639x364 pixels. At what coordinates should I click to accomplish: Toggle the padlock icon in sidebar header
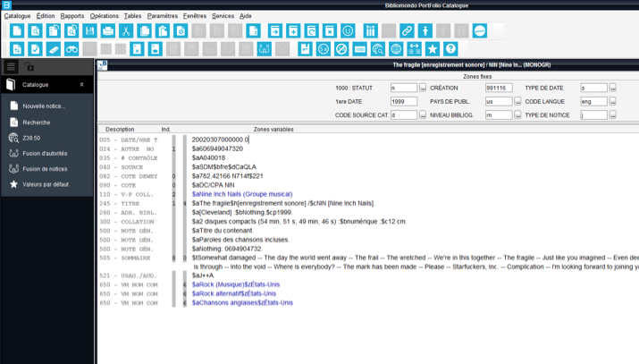coord(29,66)
